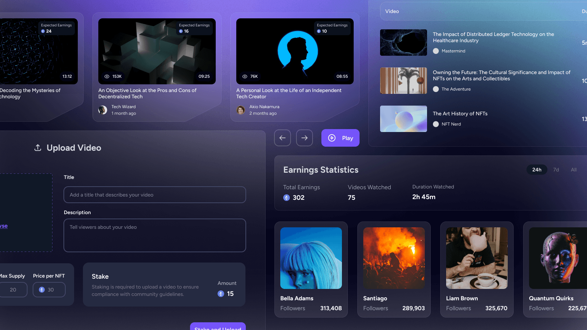Click title 'An Objective Look at the Pros and Cons'
Image resolution: width=587 pixels, height=330 pixels.
click(147, 93)
